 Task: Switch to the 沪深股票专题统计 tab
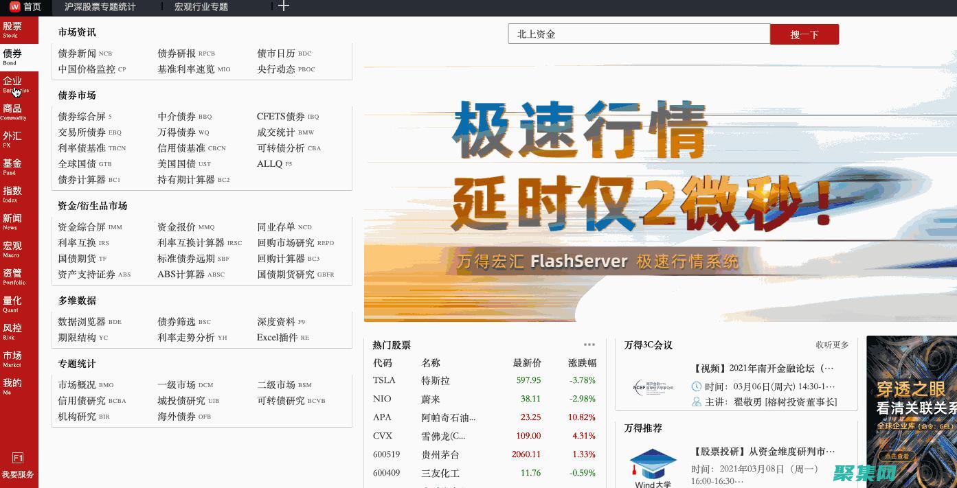[x=100, y=7]
